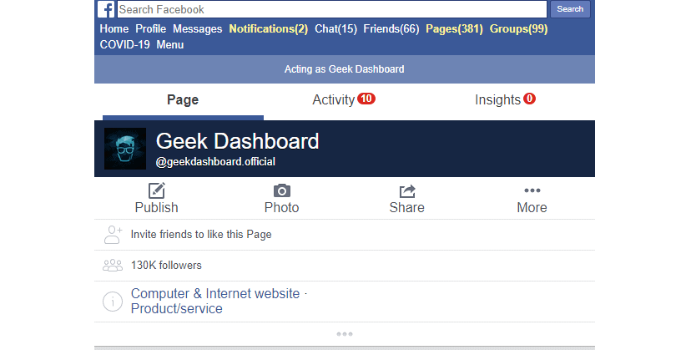The height and width of the screenshot is (350, 681).
Task: Click the Facebook logo icon
Action: point(105,9)
